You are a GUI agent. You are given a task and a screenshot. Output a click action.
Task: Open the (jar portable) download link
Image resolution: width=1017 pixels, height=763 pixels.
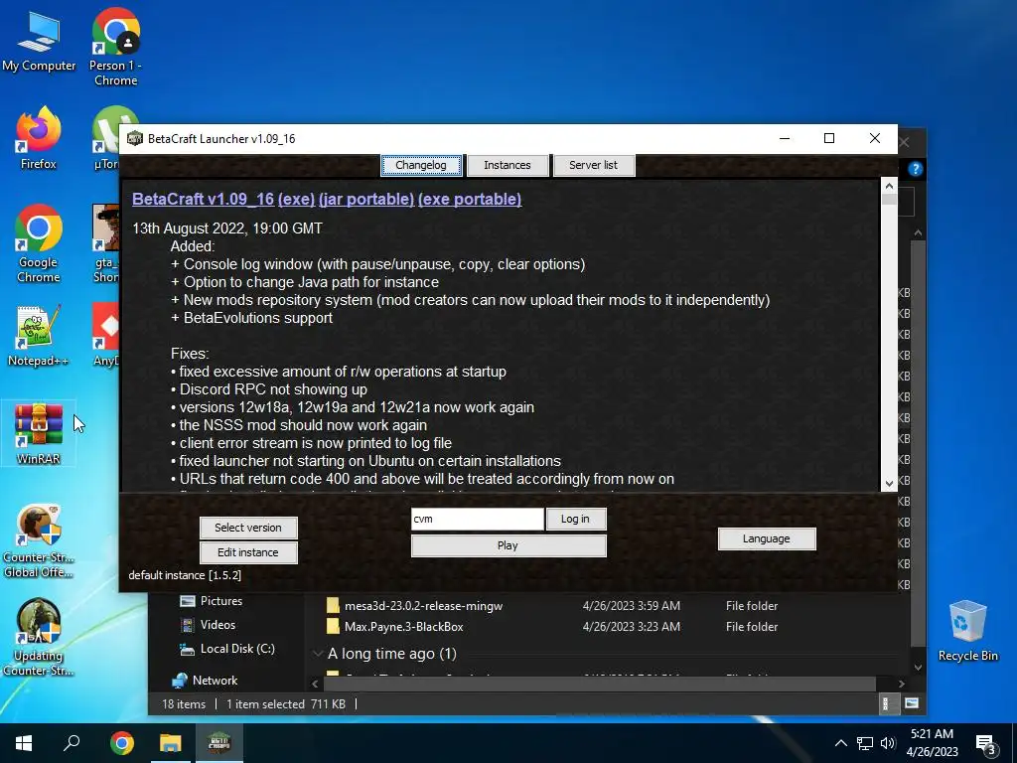[x=366, y=199]
